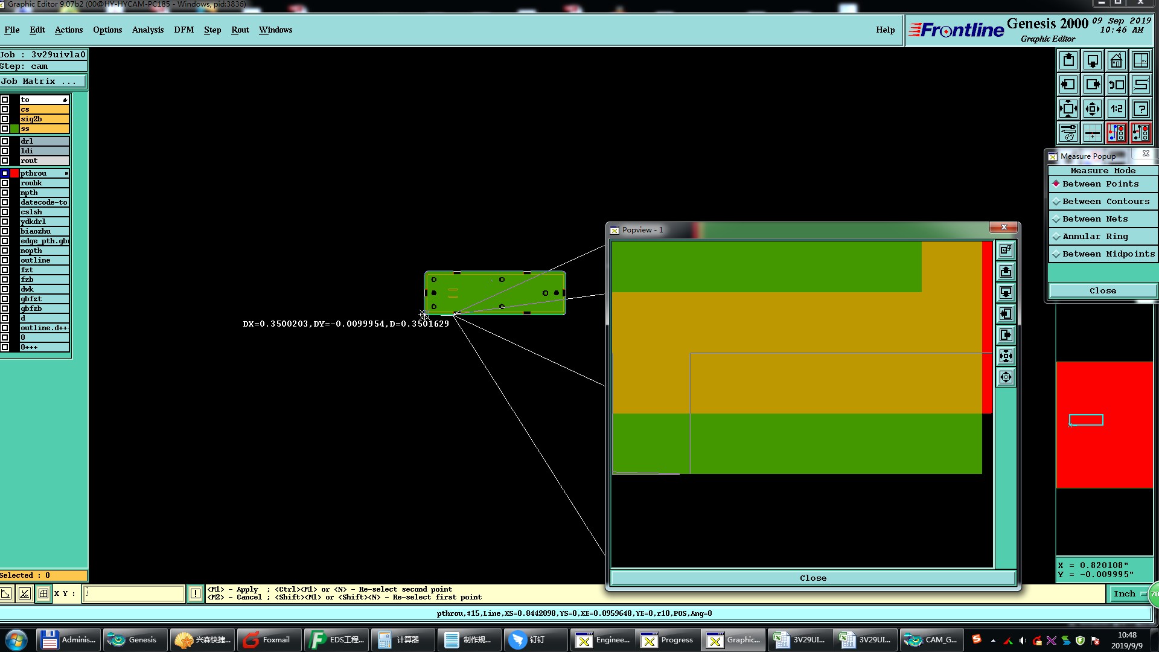
Task: Open the DFM menu
Action: [184, 30]
